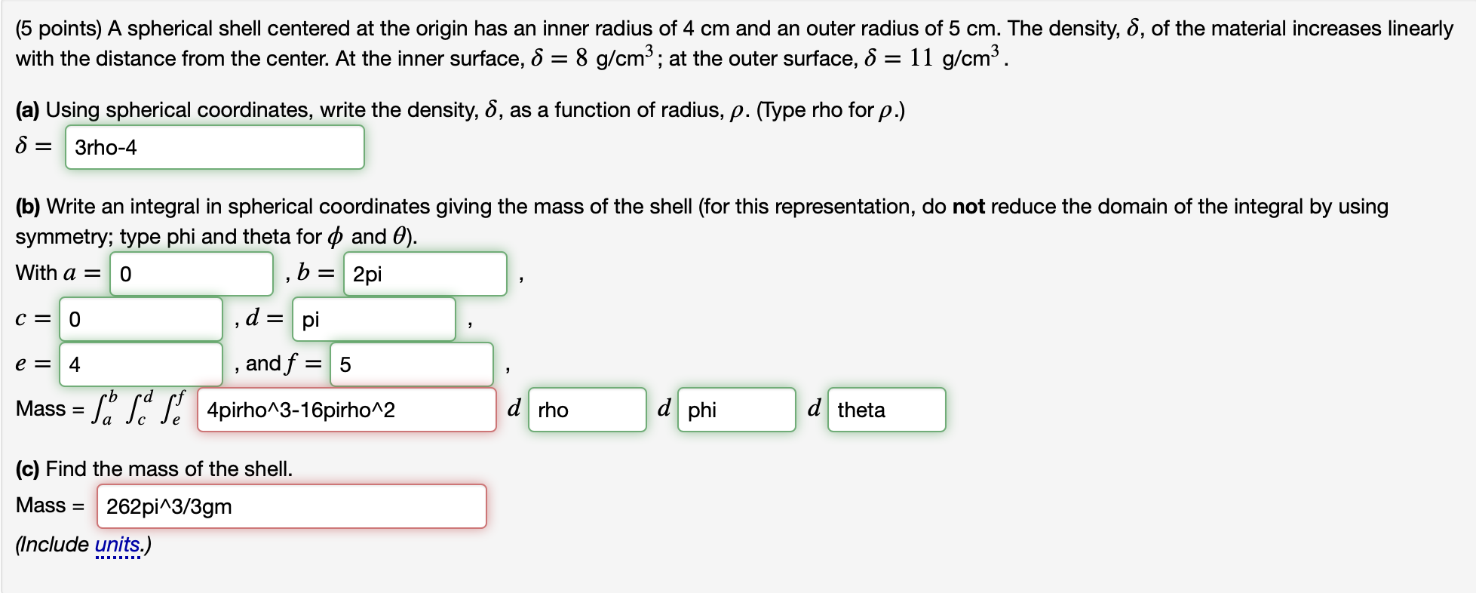Select the second differential field containing phi
1476x593 pixels.
coord(736,410)
